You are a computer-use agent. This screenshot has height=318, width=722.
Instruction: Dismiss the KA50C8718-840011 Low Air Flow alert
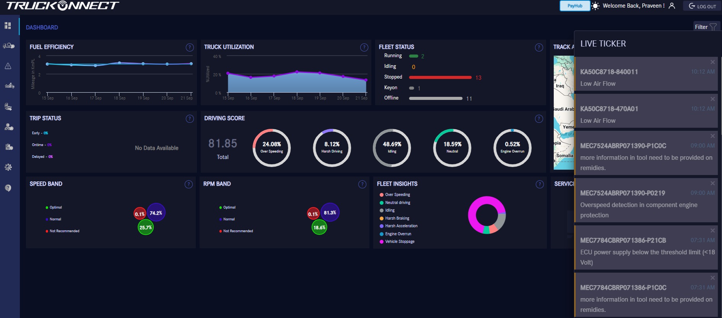pos(712,62)
